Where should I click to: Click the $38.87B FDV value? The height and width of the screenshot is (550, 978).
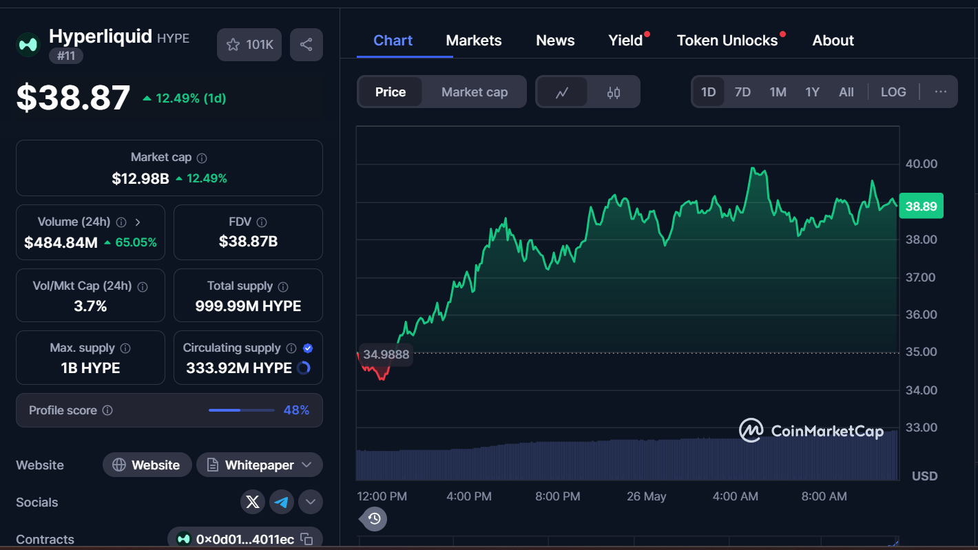pyautogui.click(x=248, y=242)
